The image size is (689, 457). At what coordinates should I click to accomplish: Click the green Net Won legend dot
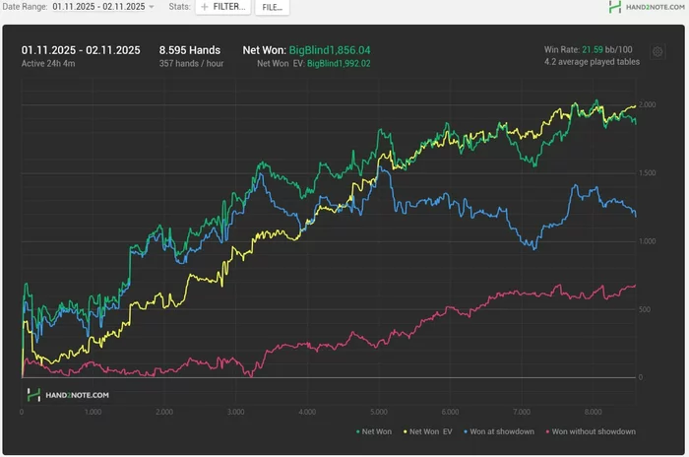356,431
